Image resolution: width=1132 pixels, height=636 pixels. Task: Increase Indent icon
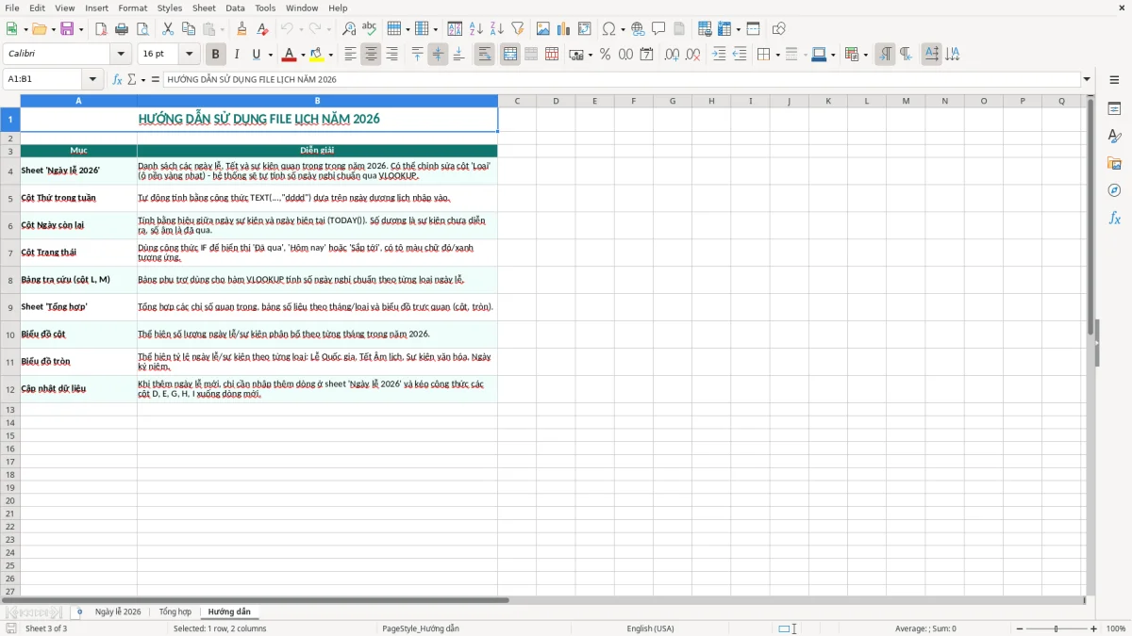click(x=719, y=55)
